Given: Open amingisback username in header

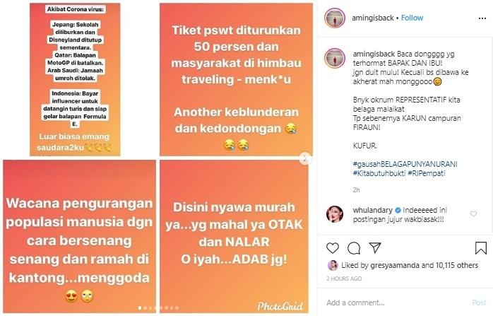Looking at the screenshot, I should click(373, 18).
